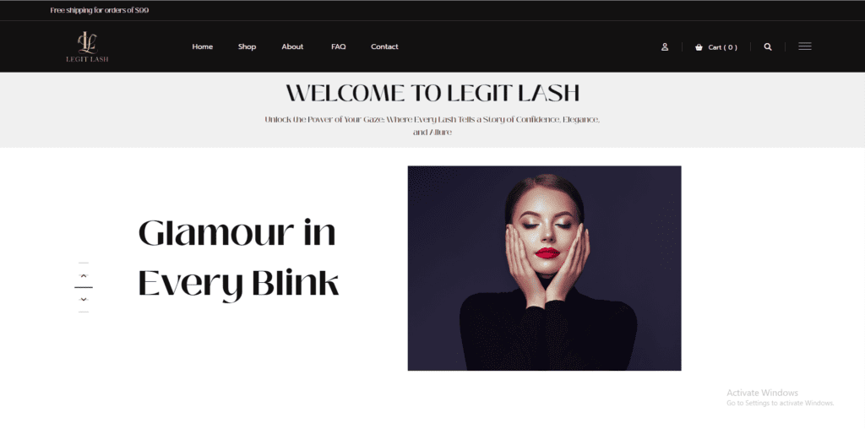Click the cart basket icon
Screen dimensions: 865x429
(x=699, y=47)
